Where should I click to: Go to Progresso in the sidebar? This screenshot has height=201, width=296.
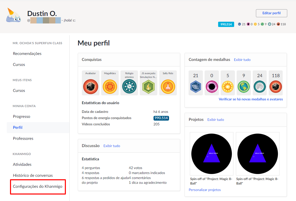pyautogui.click(x=22, y=117)
